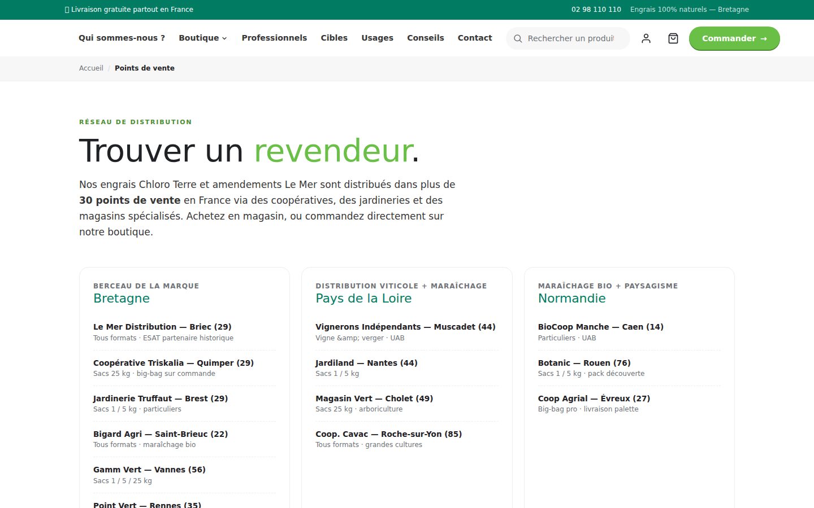
Task: Call phone number 02 98 110 110
Action: tap(596, 10)
